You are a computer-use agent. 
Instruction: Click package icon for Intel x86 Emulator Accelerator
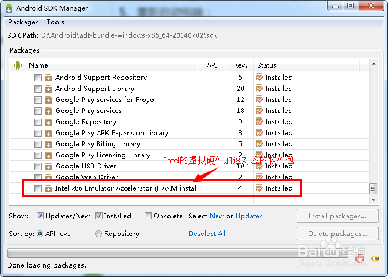click(x=48, y=189)
